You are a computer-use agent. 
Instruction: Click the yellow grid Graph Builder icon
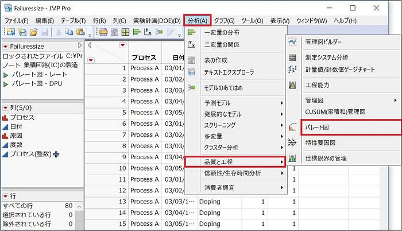point(125,32)
